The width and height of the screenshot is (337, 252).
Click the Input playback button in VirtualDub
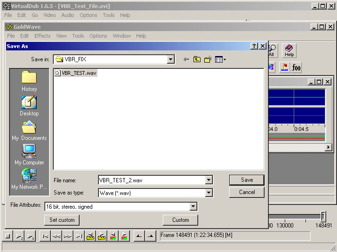tap(19, 236)
